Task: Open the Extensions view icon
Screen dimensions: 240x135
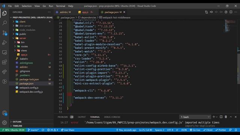Action: 4,62
